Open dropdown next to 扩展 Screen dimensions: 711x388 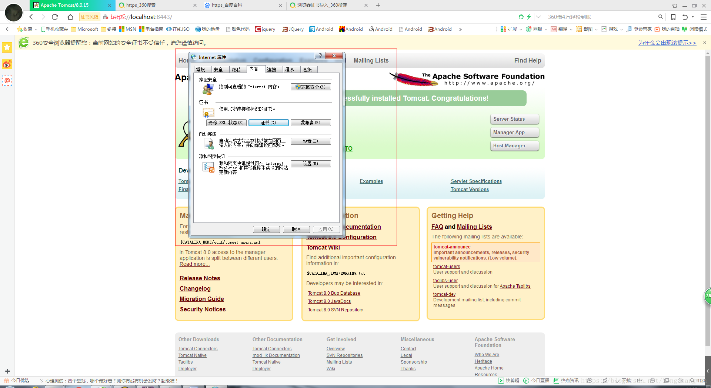(x=521, y=29)
